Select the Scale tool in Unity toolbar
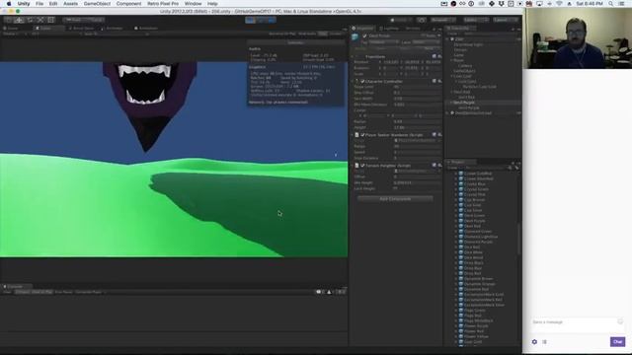632x355 pixels. tap(40, 20)
